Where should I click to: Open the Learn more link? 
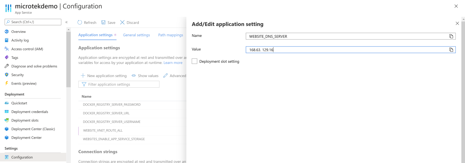(x=173, y=63)
